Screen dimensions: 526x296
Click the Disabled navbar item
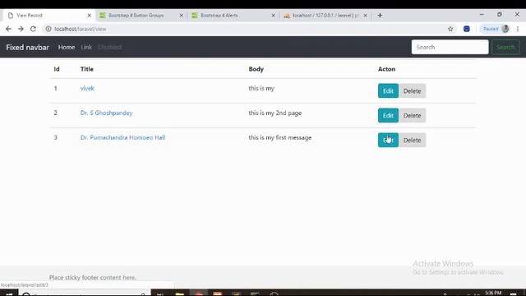pyautogui.click(x=110, y=48)
